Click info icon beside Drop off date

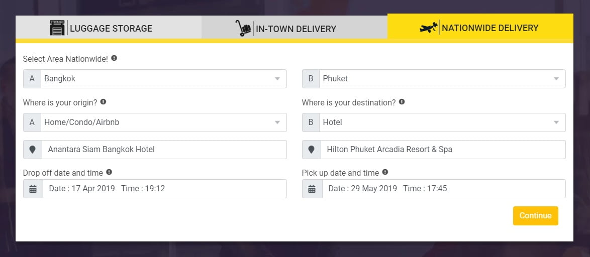[109, 172]
